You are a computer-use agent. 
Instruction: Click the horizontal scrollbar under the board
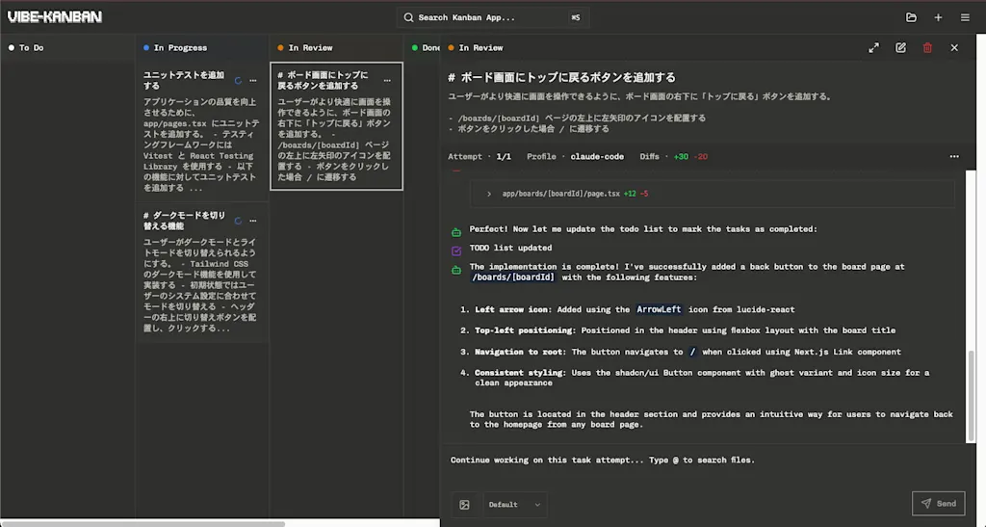144,523
